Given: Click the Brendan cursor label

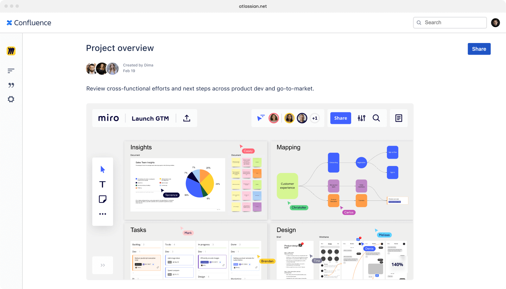Looking at the screenshot, I should click(x=267, y=261).
